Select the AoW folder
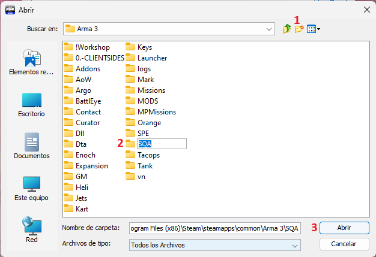This screenshot has height=257, width=376. tap(77, 80)
